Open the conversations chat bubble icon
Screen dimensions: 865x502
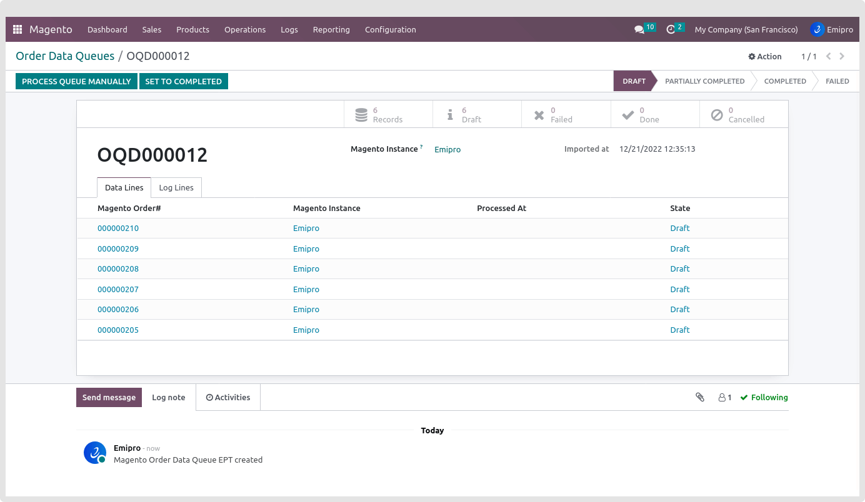click(639, 29)
